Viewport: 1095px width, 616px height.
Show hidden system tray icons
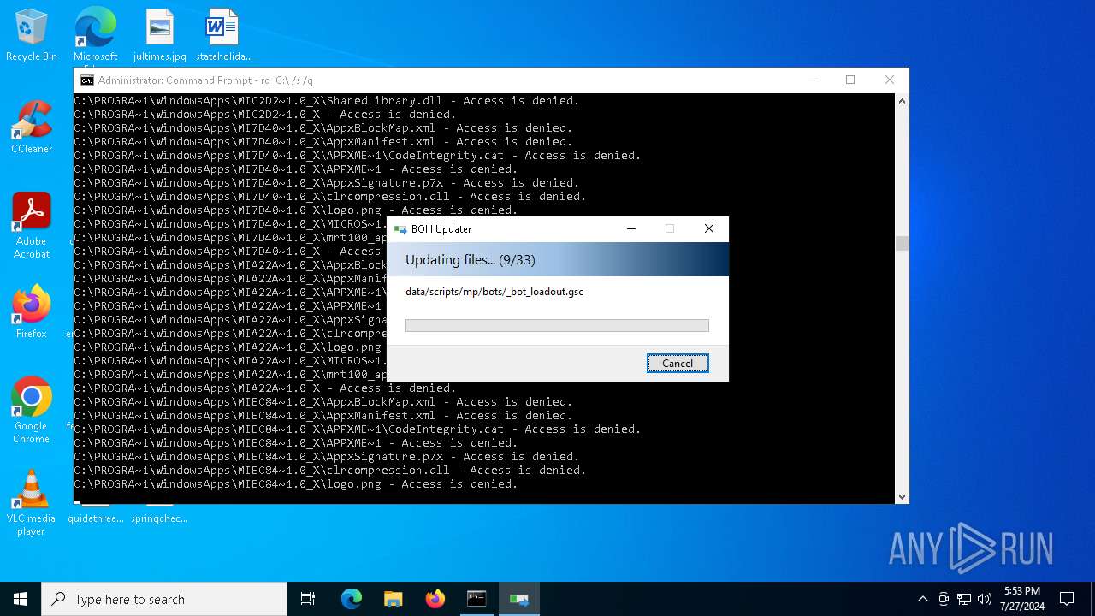click(922, 599)
